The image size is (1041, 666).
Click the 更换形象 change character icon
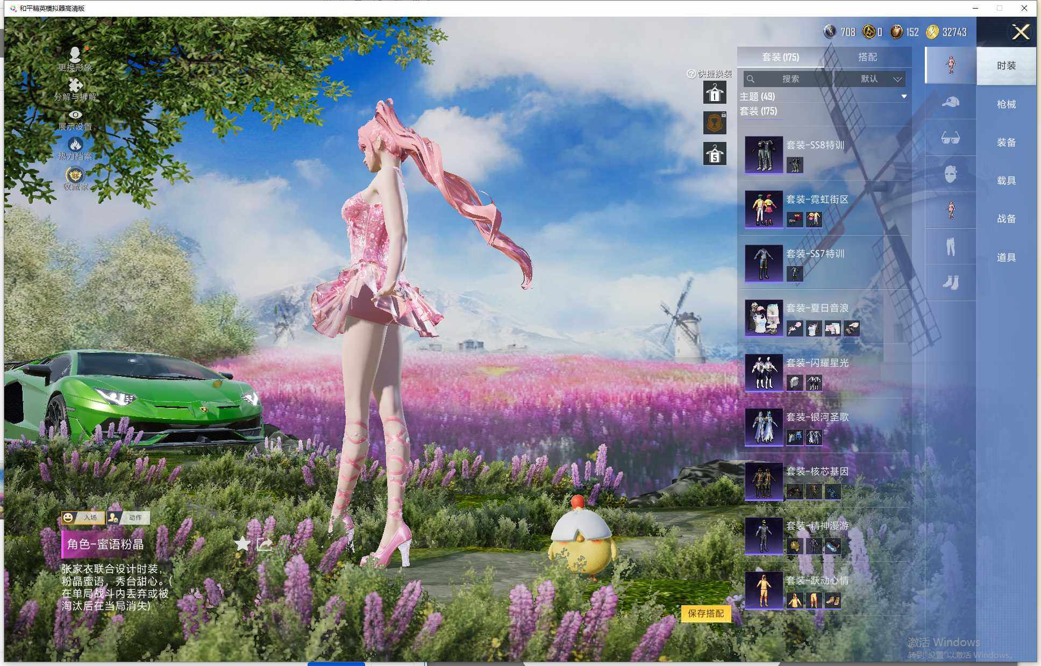(x=75, y=54)
